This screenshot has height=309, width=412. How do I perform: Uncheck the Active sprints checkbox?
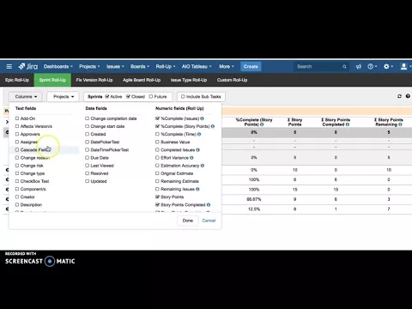pos(107,96)
